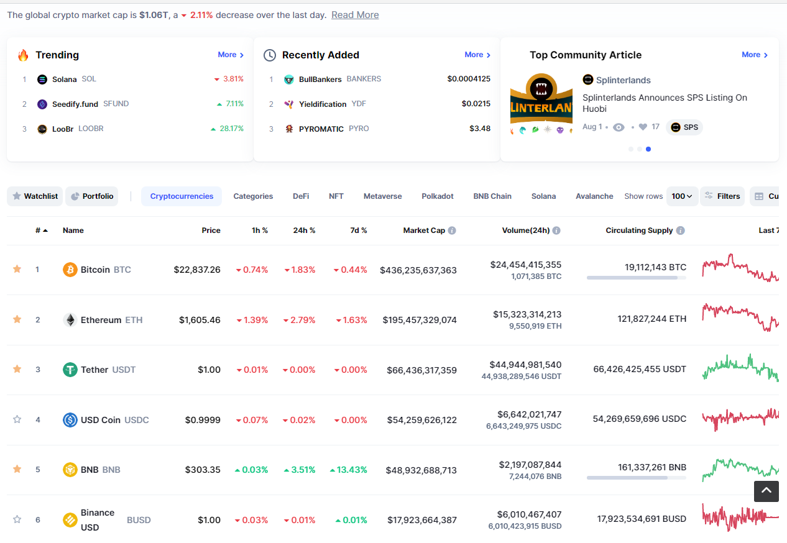Open Splinterlands Announces SPS Listing article
787x543 pixels.
(665, 103)
